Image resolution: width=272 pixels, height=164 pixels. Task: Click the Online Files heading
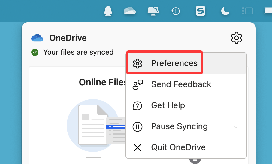(102, 82)
